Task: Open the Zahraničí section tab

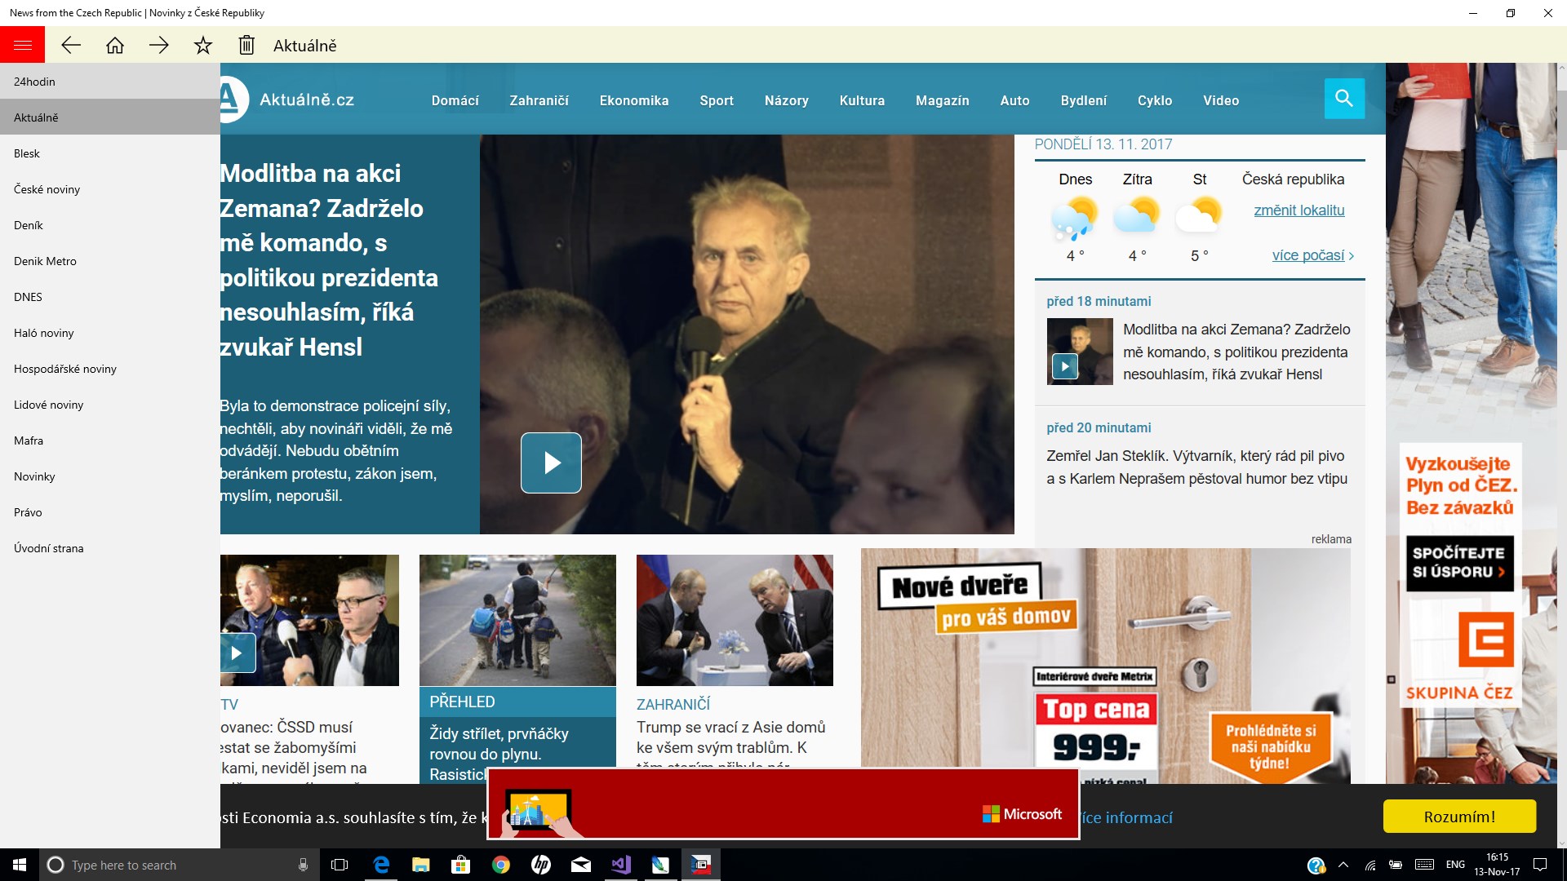Action: pyautogui.click(x=539, y=100)
